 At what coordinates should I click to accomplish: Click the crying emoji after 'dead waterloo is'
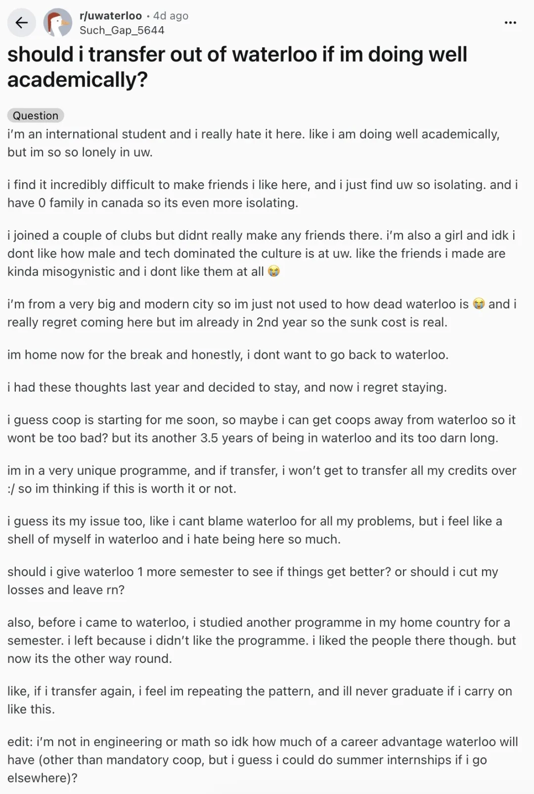(478, 304)
